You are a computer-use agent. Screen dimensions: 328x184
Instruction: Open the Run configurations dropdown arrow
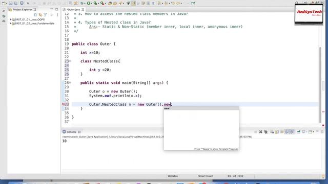92,4
